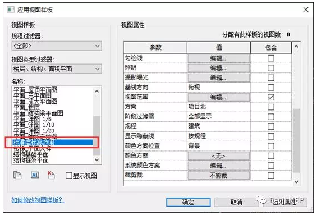
Task: Click the properties table scrollbar thumb
Action: [296, 141]
